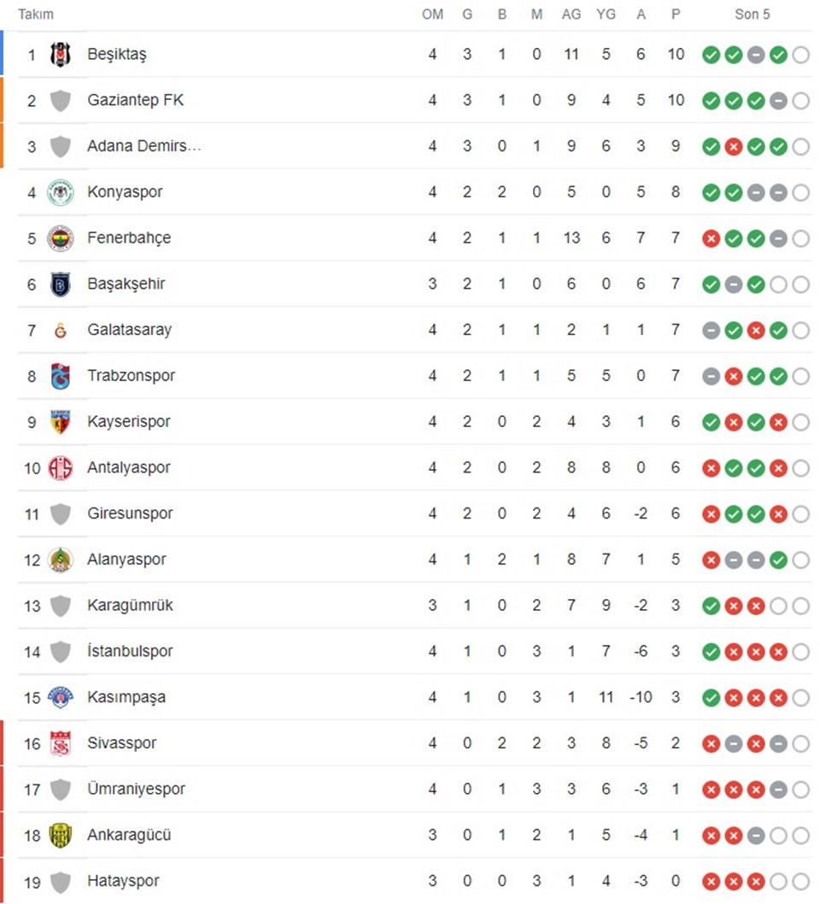820x904 pixels.
Task: Click the Kasımpaşa team badge
Action: coord(60,697)
